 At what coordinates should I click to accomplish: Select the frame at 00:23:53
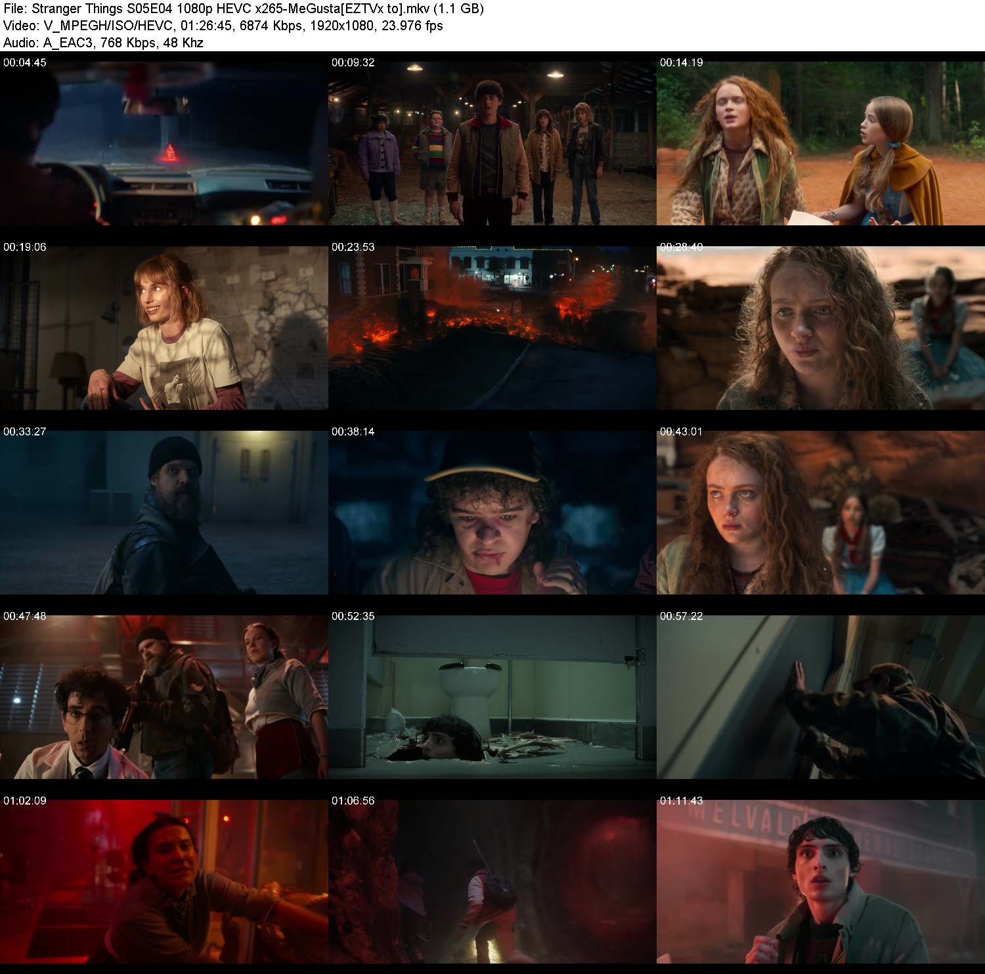(x=492, y=328)
